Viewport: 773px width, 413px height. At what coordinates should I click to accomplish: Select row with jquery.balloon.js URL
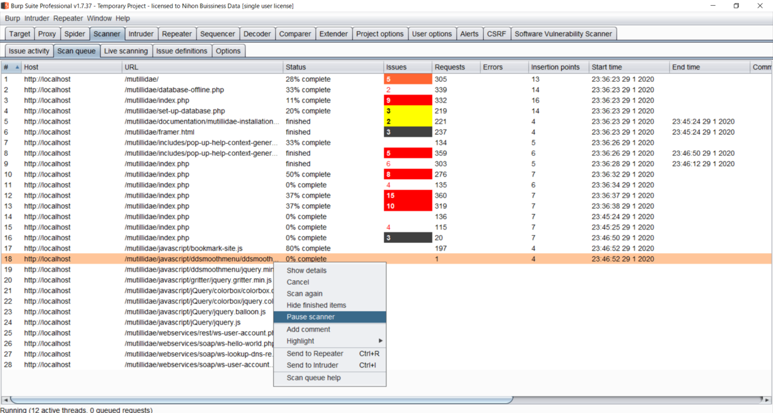386,312
